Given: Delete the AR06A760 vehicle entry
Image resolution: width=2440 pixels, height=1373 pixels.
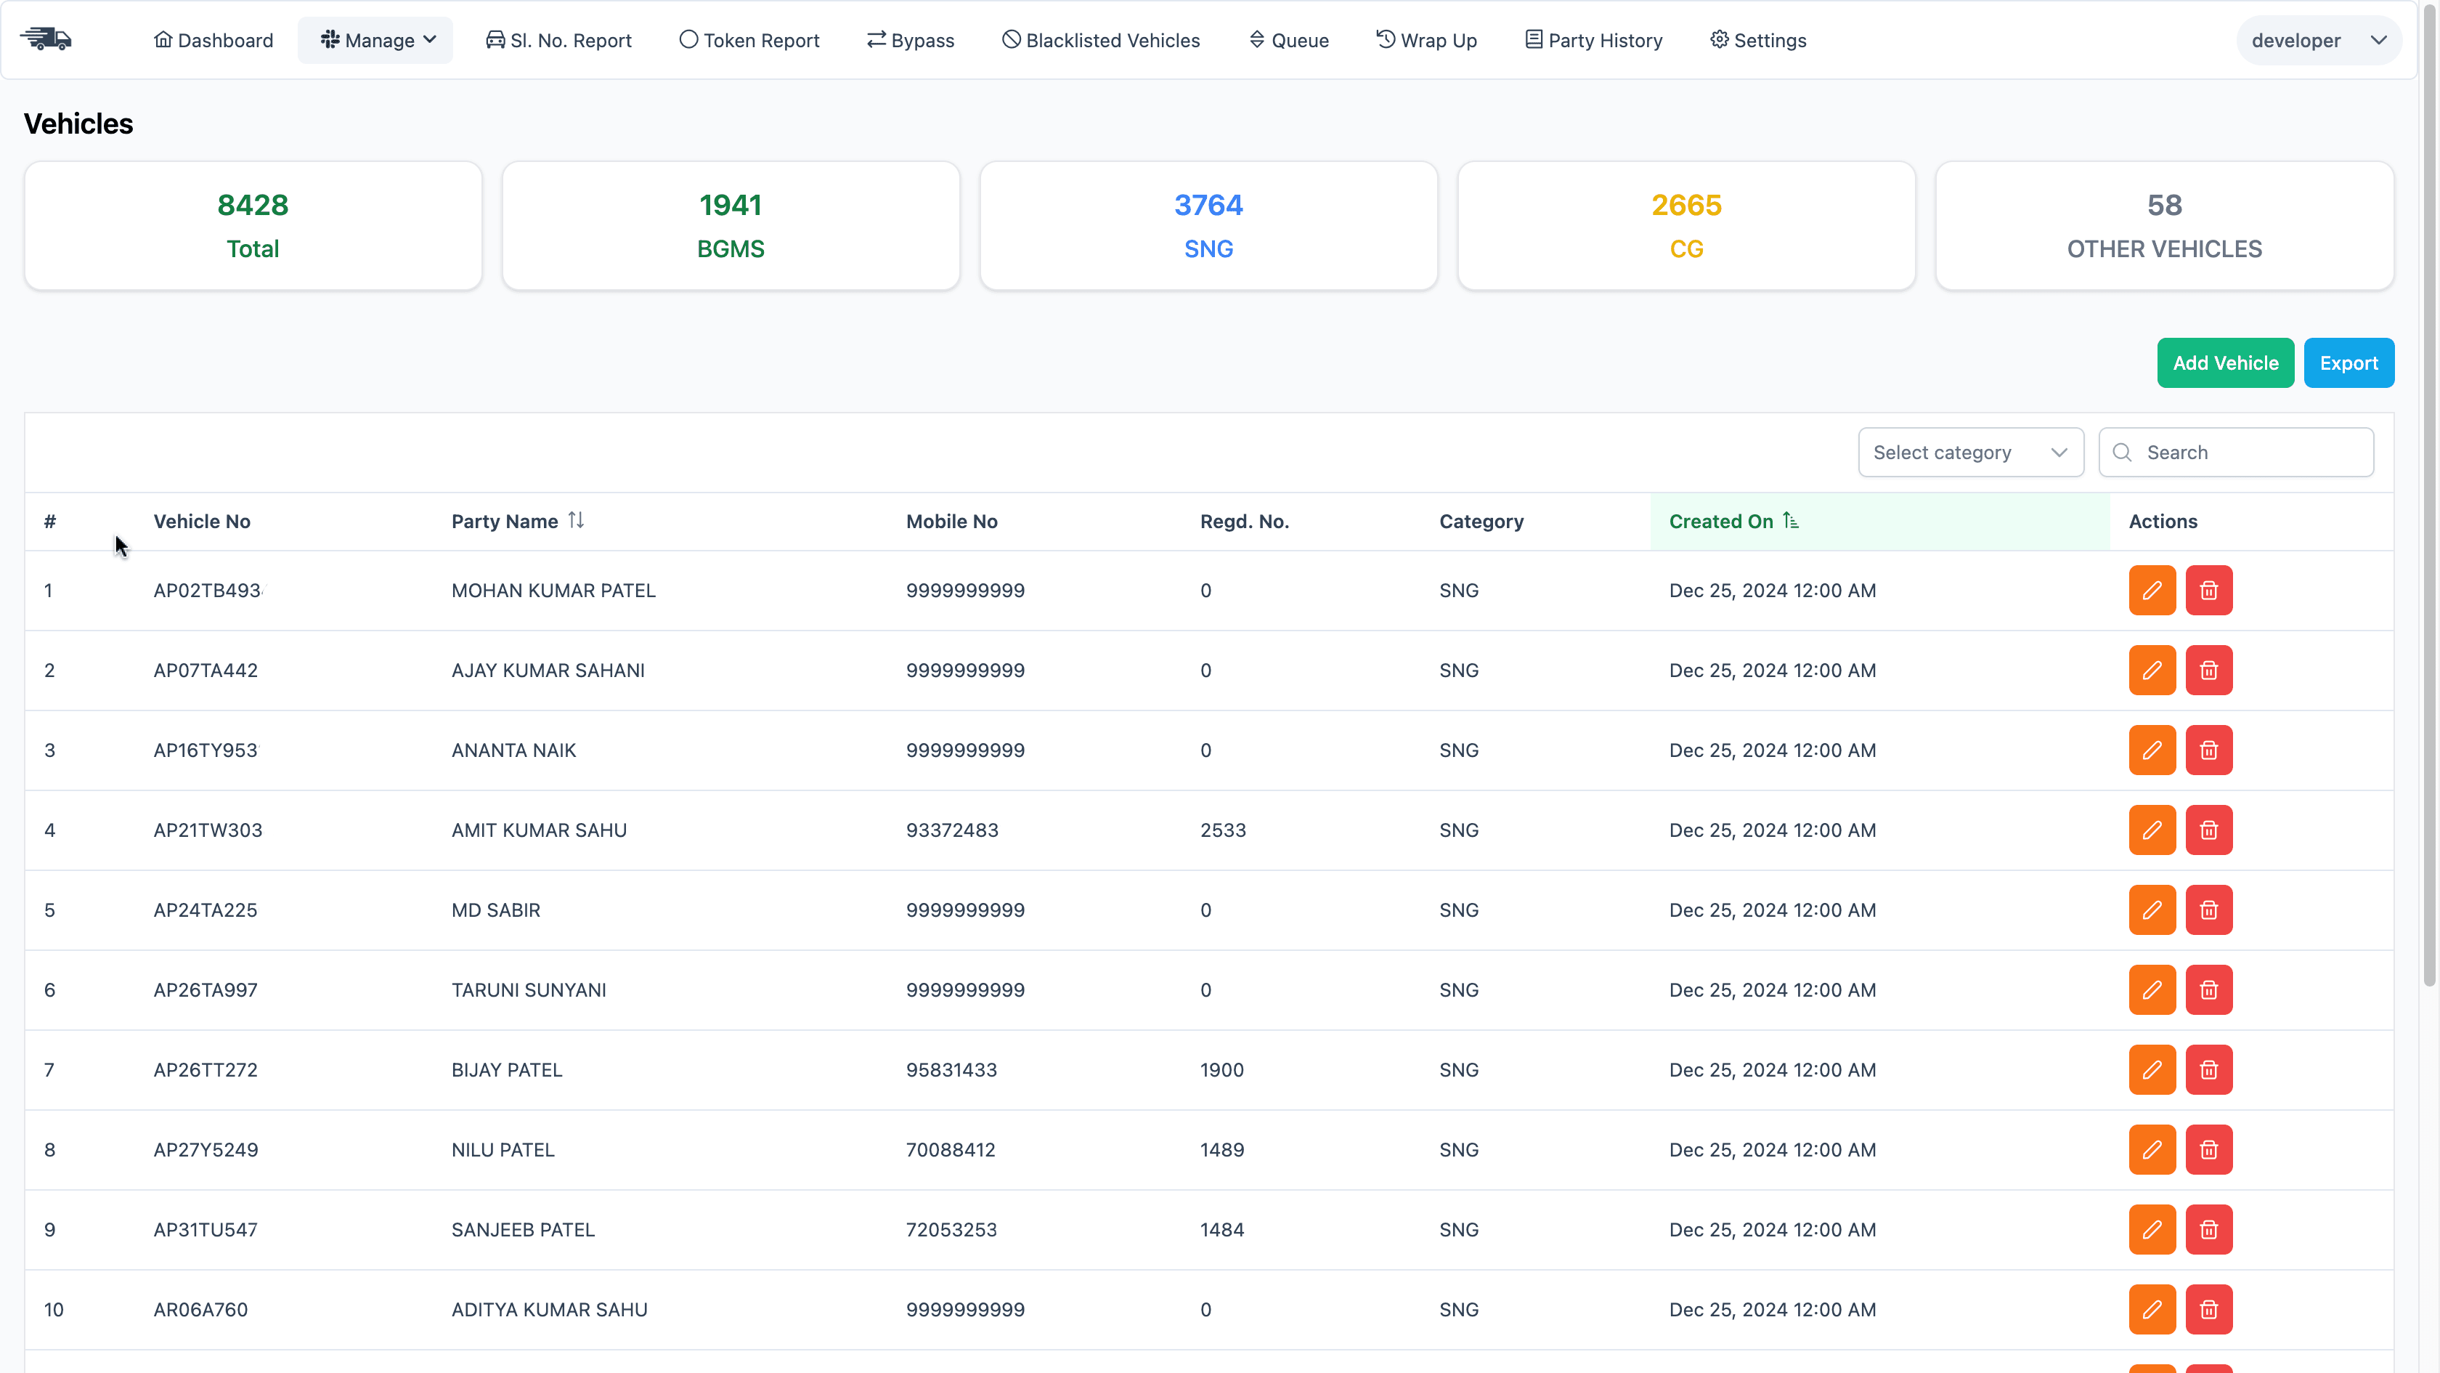Looking at the screenshot, I should 2209,1310.
